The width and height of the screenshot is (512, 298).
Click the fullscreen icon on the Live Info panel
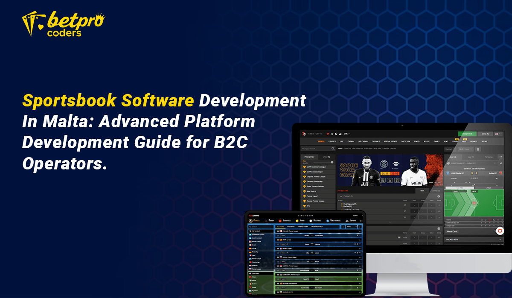click(501, 157)
